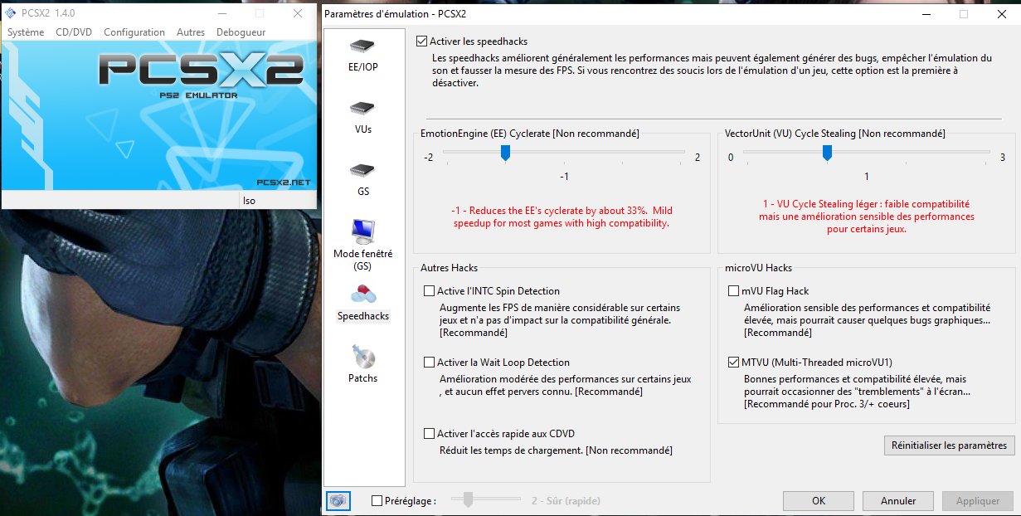The image size is (1021, 516).
Task: Minimize the main PCSX2 1.4.0 window
Action: (224, 13)
